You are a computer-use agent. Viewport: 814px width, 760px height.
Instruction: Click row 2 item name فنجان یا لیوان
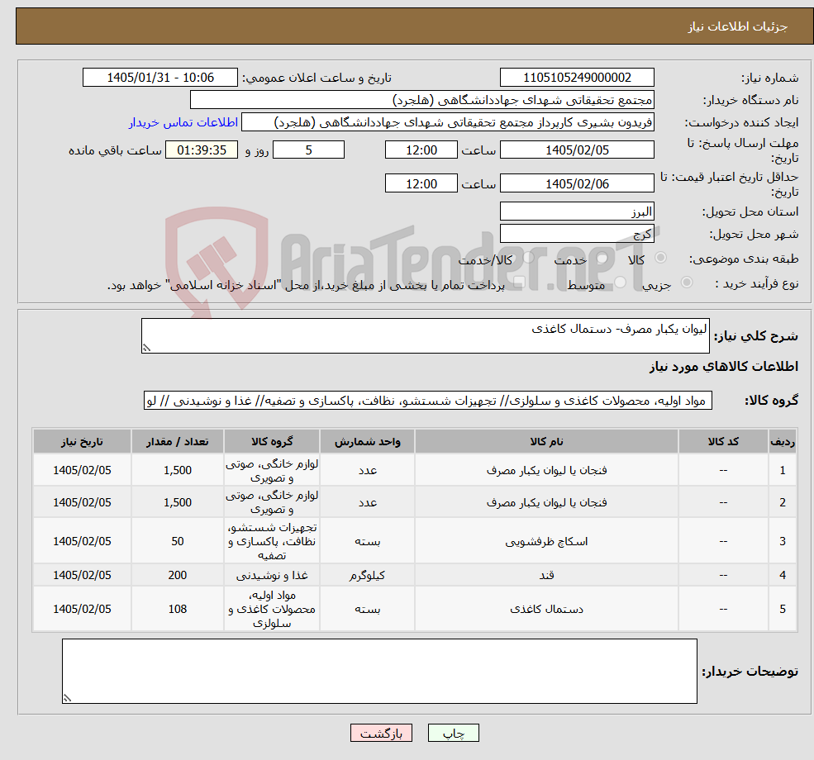point(546,502)
